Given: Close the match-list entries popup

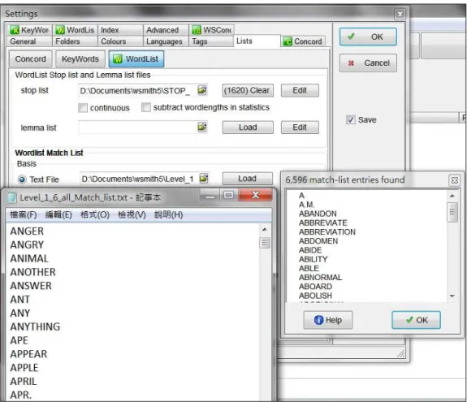Looking at the screenshot, I should point(455,180).
